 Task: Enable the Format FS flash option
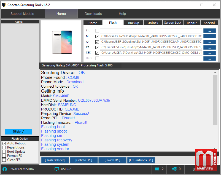4,156
